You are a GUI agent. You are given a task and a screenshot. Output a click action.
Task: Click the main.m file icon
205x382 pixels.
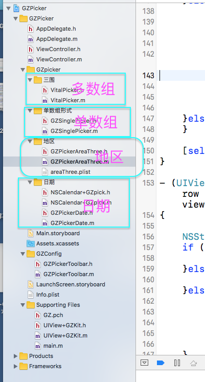click(38, 346)
